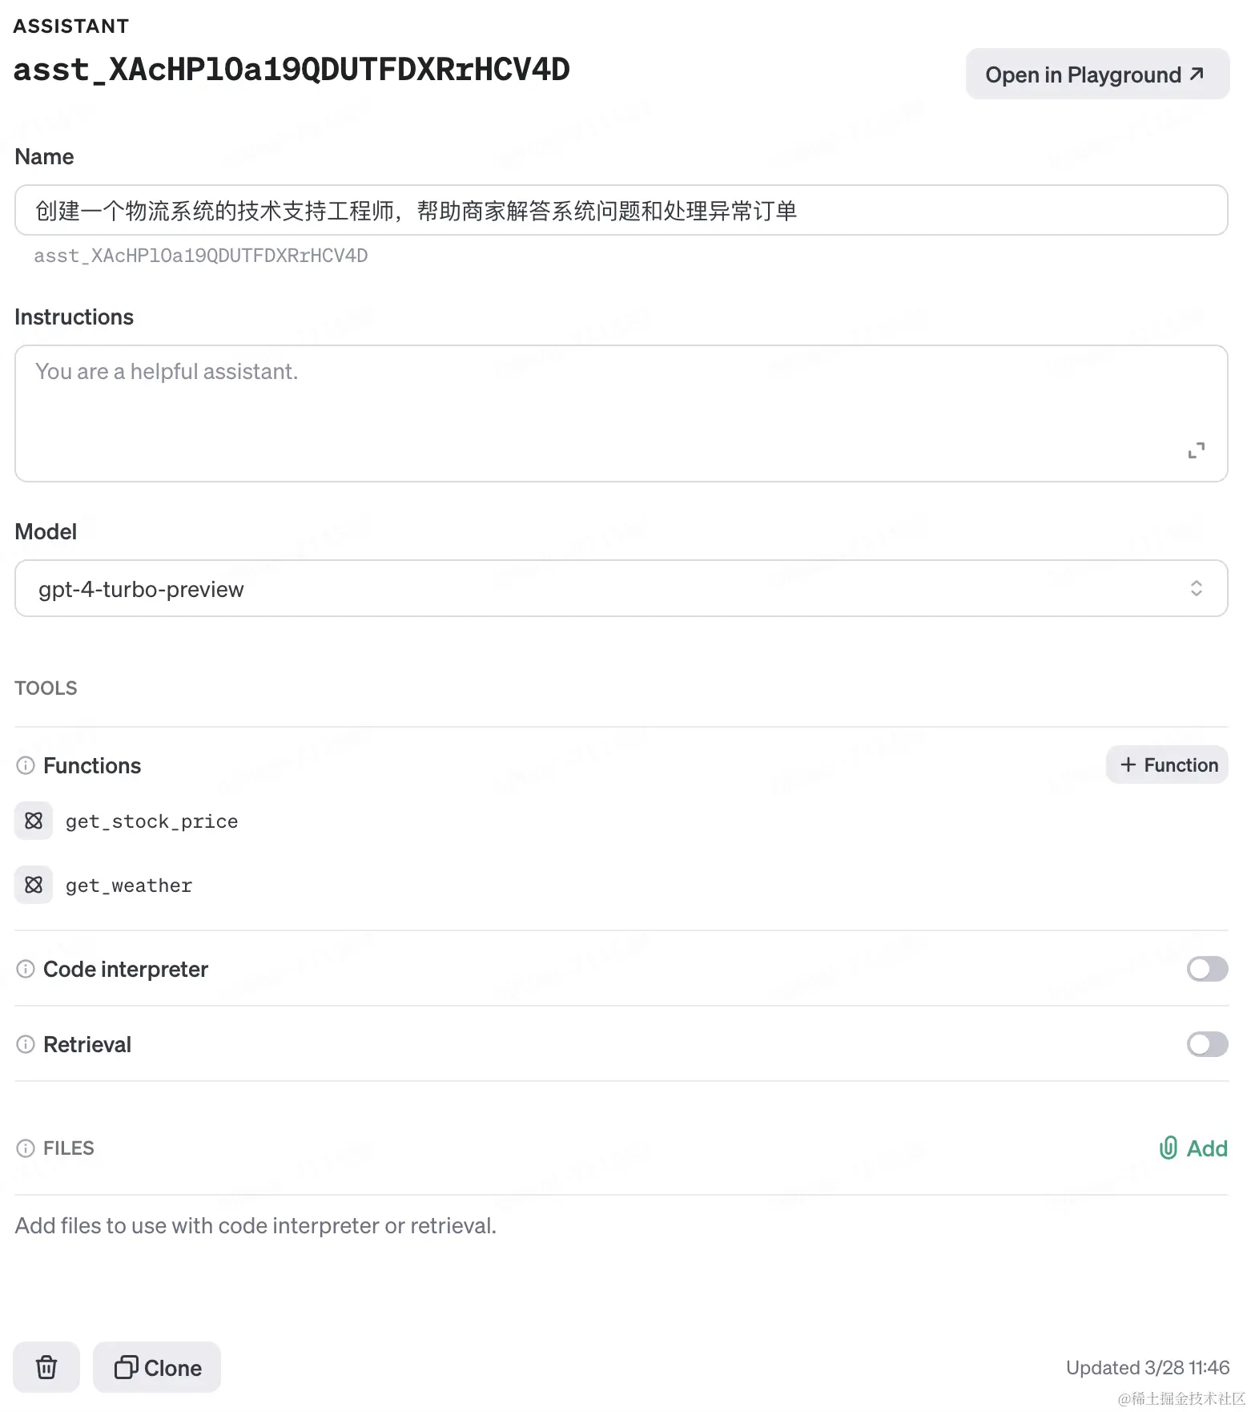
Task: Click the paperclip Add files icon
Action: coord(1169,1148)
